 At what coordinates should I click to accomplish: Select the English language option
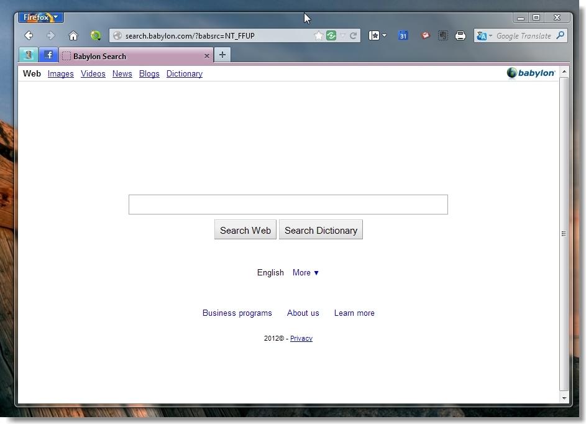270,272
